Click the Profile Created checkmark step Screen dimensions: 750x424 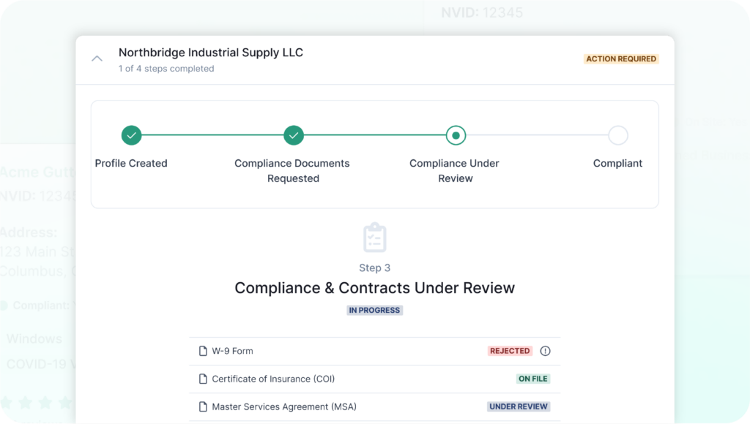[x=131, y=135]
